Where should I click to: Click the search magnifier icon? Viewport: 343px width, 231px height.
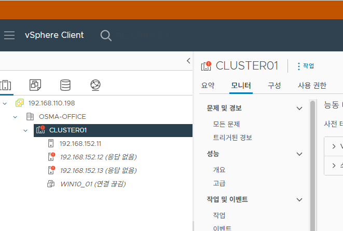[106, 35]
